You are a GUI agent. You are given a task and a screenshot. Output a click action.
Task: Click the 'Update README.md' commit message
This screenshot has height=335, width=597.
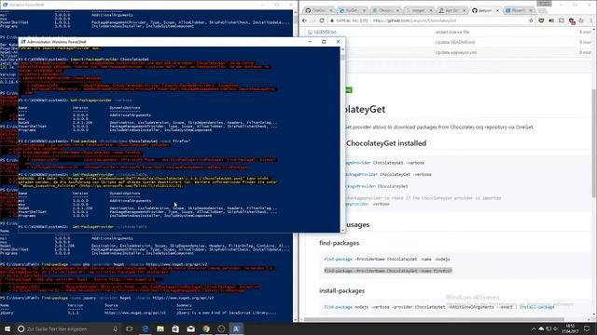(455, 42)
